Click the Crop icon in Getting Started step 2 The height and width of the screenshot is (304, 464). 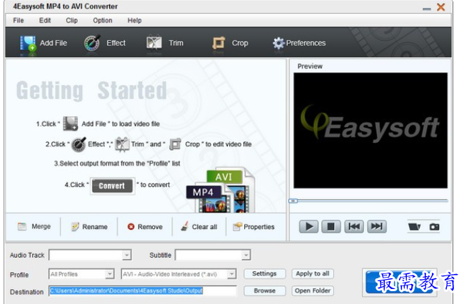[175, 144]
